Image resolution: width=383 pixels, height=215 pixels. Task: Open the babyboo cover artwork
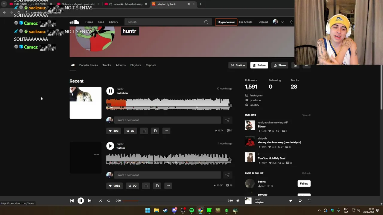click(x=86, y=103)
